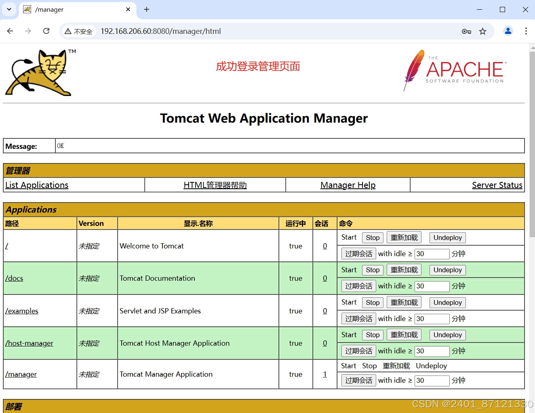This screenshot has height=413, width=535.
Task: Undeploy the Welcome to Tomcat application
Action: click(448, 238)
